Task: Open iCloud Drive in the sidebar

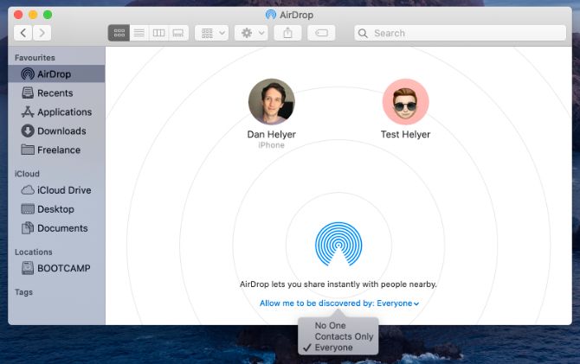Action: pyautogui.click(x=63, y=190)
